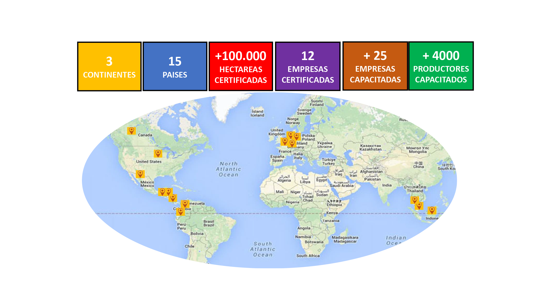Select the Nigeria label
The width and height of the screenshot is (539, 303).
[x=293, y=202]
